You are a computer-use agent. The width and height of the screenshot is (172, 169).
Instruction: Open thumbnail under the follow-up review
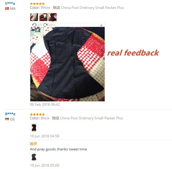point(34,157)
